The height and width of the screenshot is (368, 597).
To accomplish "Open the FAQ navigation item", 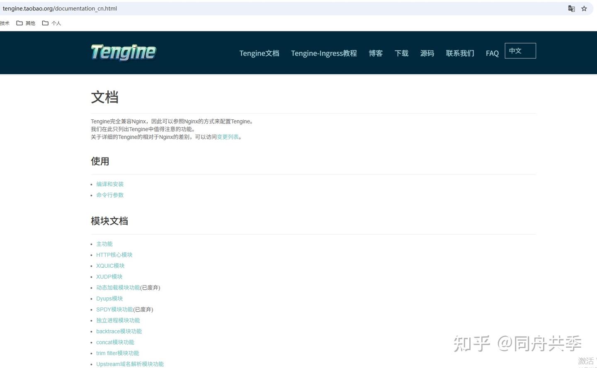I will click(x=492, y=53).
